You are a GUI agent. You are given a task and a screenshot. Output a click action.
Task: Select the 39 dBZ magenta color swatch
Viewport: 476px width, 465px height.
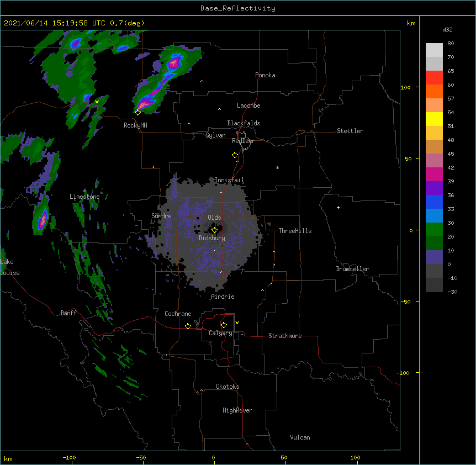(x=434, y=174)
